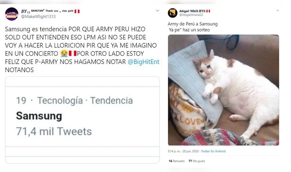Open the crying cat photo
Viewport: 291px width, 172px height.
click(223, 90)
